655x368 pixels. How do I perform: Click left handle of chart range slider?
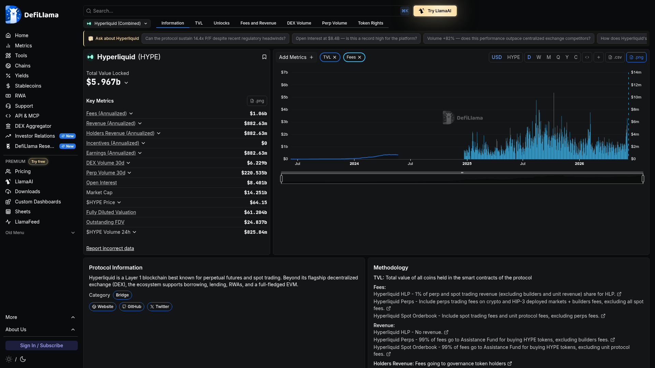tap(281, 179)
